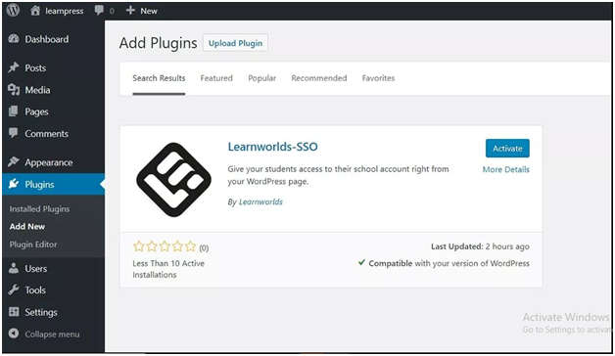Click the Settings sliders icon
Screen dimensions: 615x356
point(14,312)
